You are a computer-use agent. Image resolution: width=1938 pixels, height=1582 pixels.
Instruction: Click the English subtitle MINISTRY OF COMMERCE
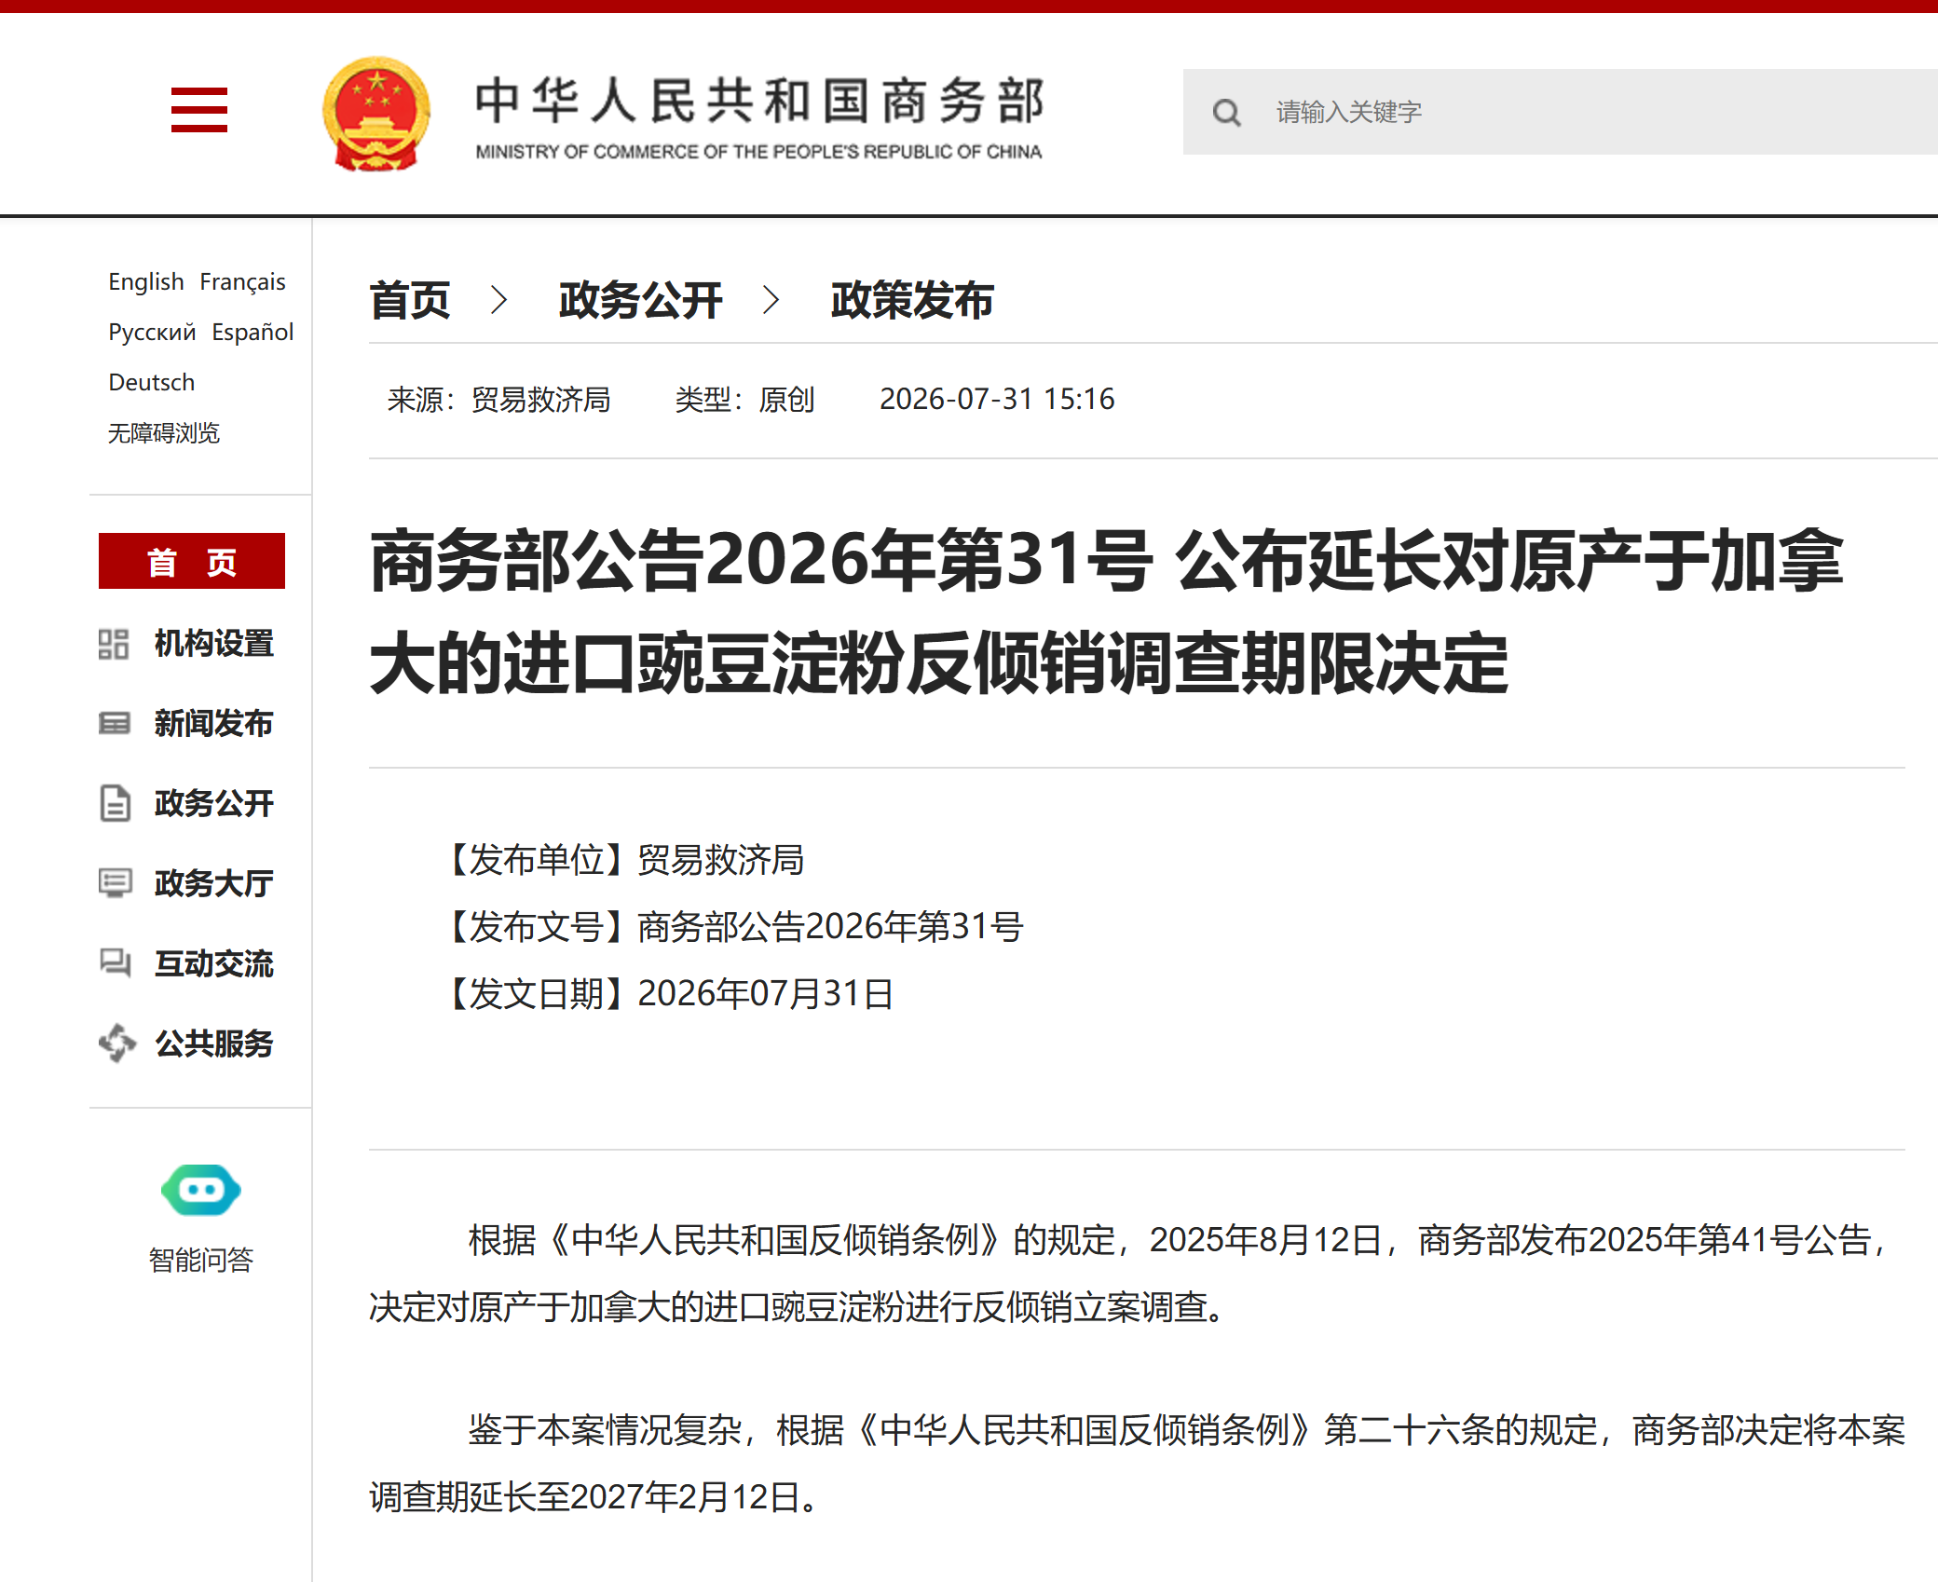click(759, 152)
